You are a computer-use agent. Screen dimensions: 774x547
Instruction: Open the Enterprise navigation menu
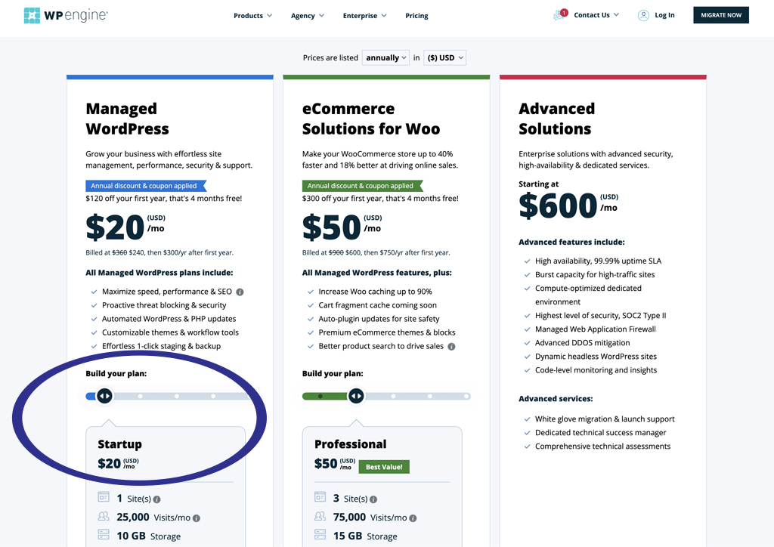[365, 16]
